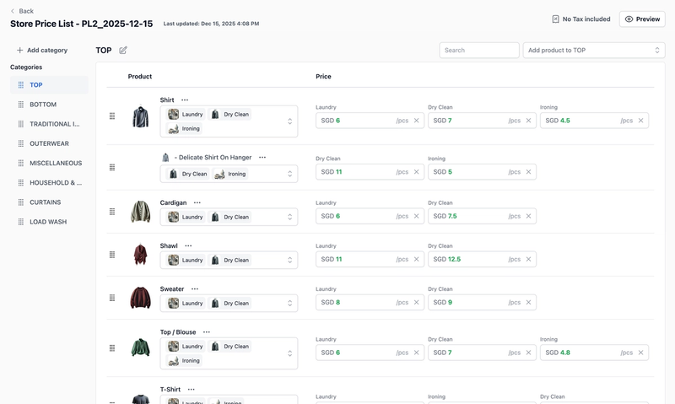Select the HOUSEHOLD category
The width and height of the screenshot is (675, 404).
[x=49, y=183]
